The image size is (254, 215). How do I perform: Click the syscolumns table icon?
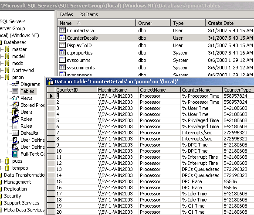click(62, 60)
